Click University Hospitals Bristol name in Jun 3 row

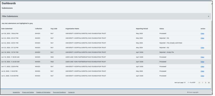pyautogui.click(x=86, y=76)
